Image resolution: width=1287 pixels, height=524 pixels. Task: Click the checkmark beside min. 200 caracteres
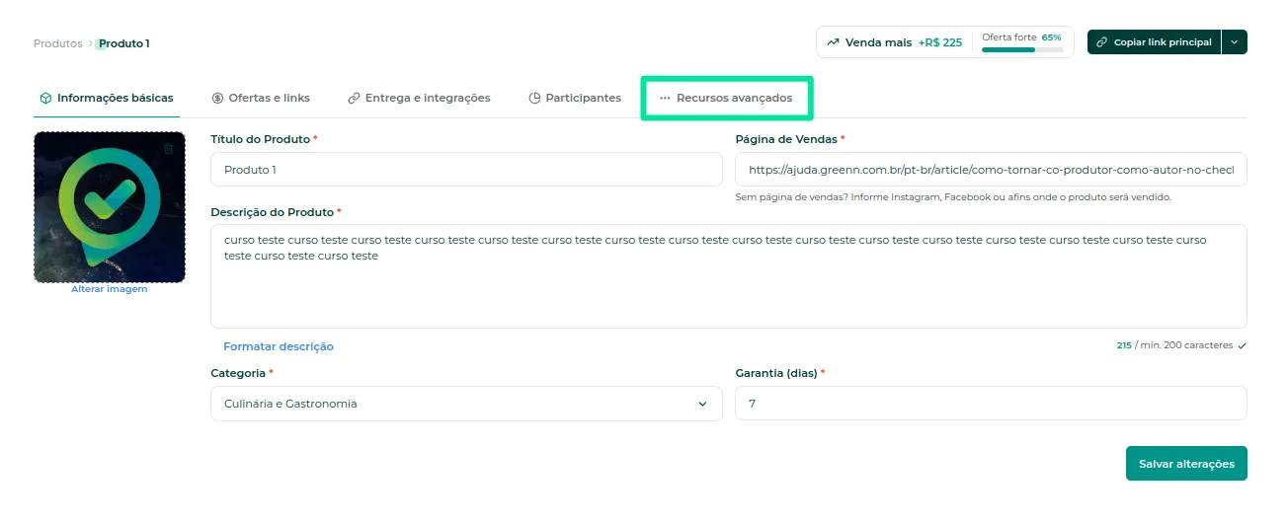[x=1242, y=345]
